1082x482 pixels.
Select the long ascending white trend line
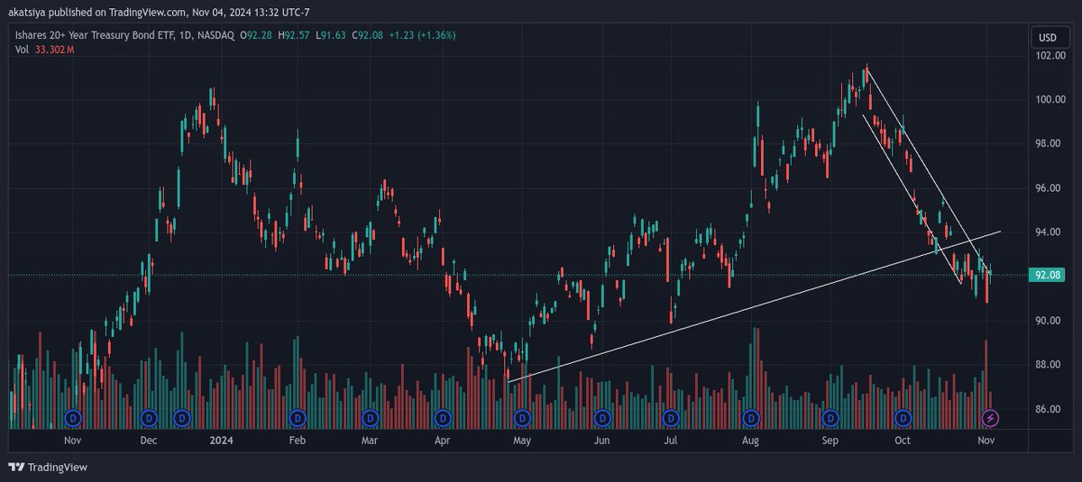click(755, 306)
